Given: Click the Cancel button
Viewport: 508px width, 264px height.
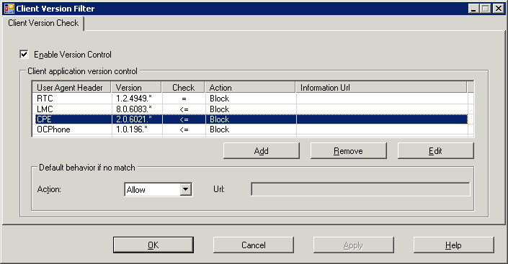Looking at the screenshot, I should click(254, 245).
